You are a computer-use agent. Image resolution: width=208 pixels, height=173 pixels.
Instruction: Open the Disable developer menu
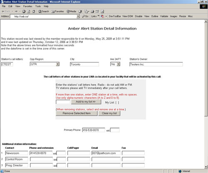pos(139,16)
